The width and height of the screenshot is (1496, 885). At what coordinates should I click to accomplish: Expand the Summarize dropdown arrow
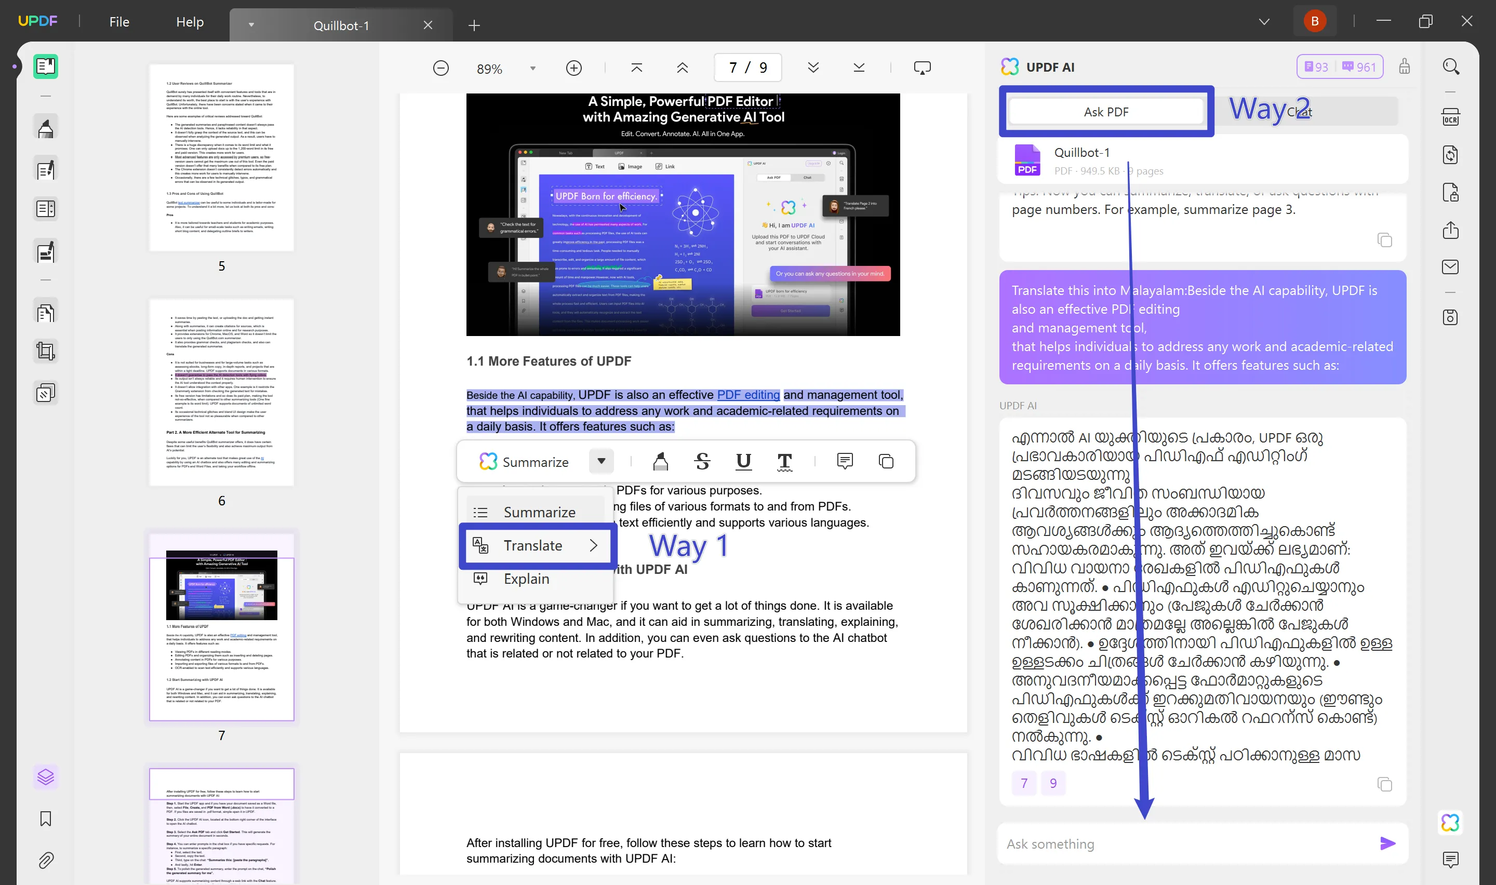[x=601, y=461]
